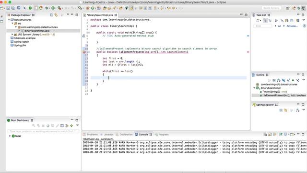Image resolution: width=307 pixels, height=173 pixels.
Task: Toggle Sort alphabetically in Outline
Action: [279, 80]
